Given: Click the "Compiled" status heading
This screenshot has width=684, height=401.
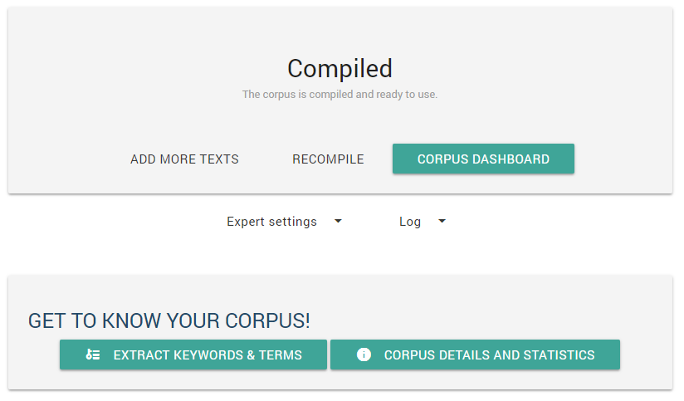Looking at the screenshot, I should (340, 68).
